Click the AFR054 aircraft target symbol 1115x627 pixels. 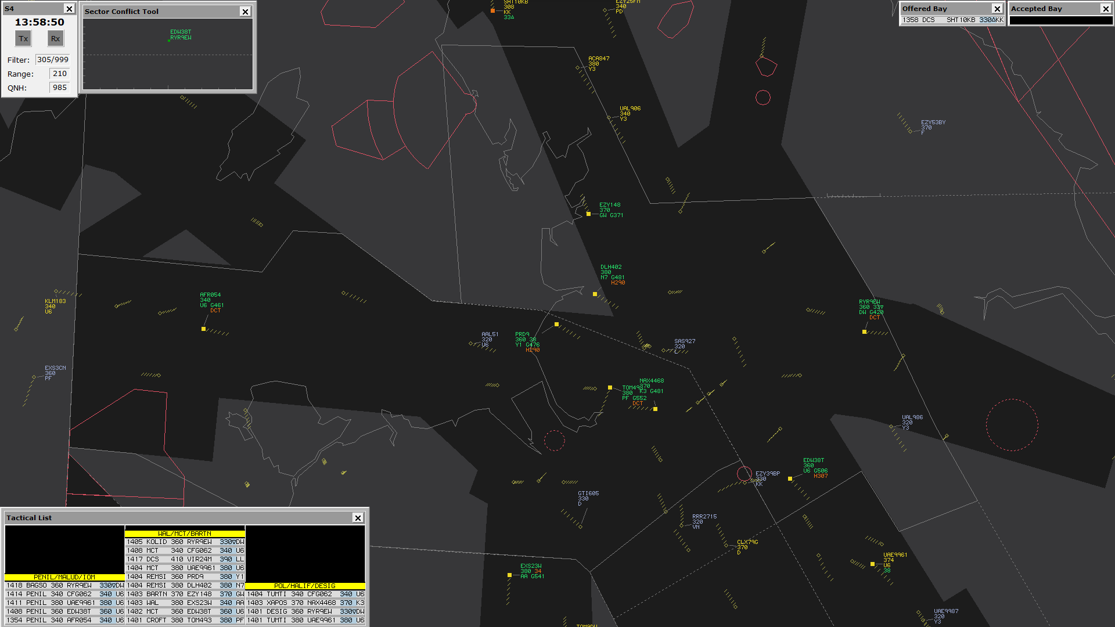pyautogui.click(x=203, y=329)
